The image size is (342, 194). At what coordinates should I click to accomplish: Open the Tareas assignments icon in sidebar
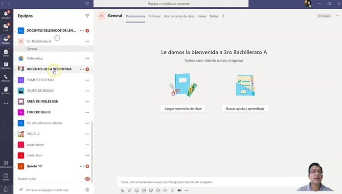pos(6,53)
